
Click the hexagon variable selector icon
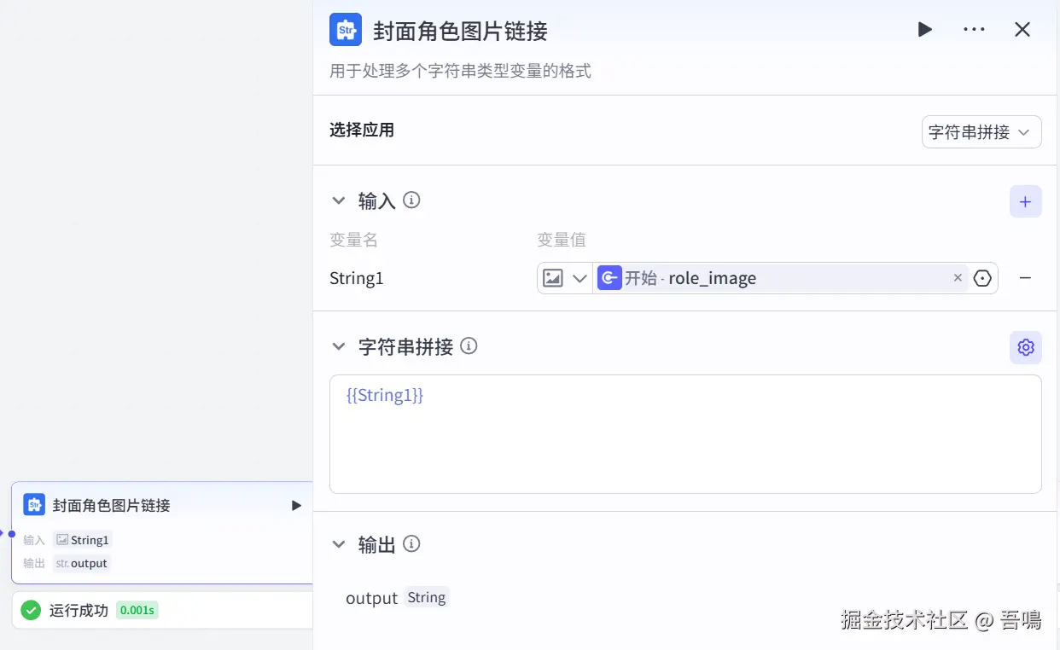[x=983, y=278]
